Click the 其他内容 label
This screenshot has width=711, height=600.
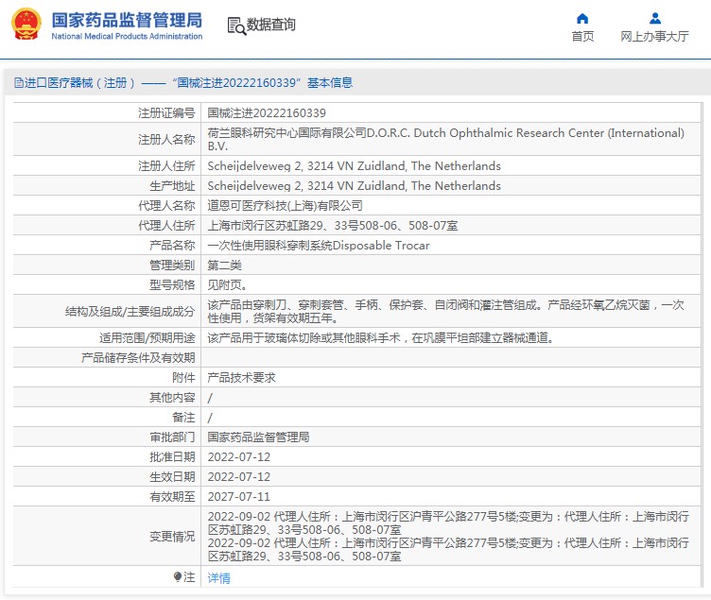point(172,398)
